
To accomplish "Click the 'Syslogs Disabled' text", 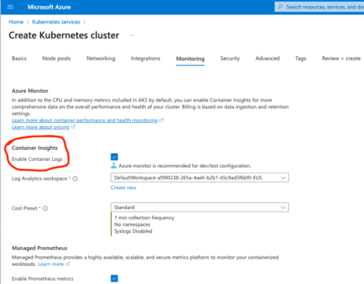I will 133,231.
